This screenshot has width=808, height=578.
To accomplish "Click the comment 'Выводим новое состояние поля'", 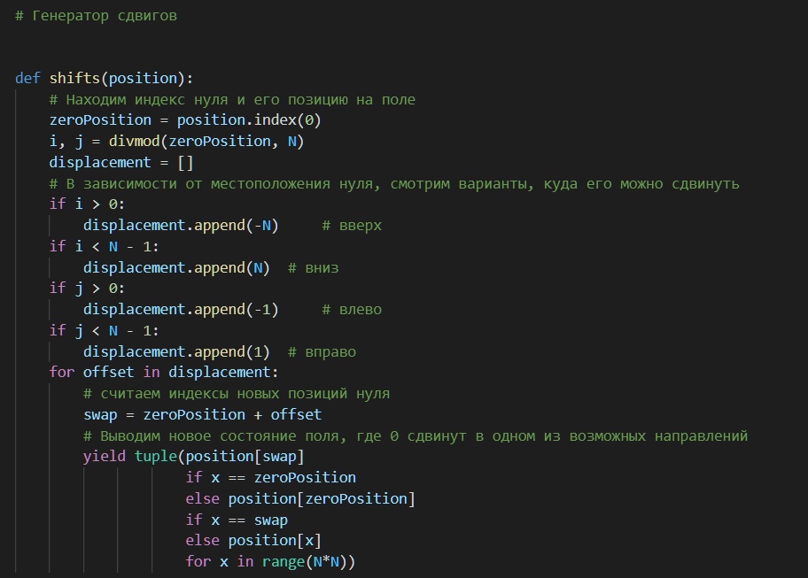I will pos(416,436).
